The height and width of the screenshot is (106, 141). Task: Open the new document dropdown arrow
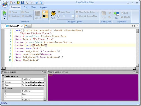point(15,3)
